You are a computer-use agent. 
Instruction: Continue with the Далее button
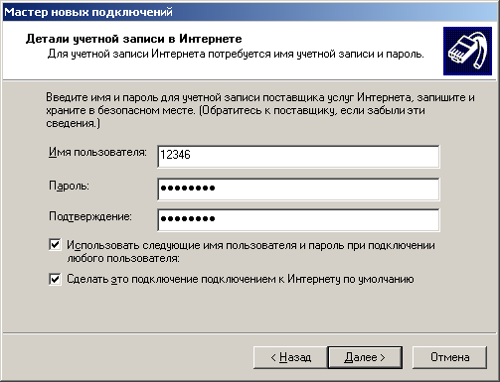[x=365, y=357]
